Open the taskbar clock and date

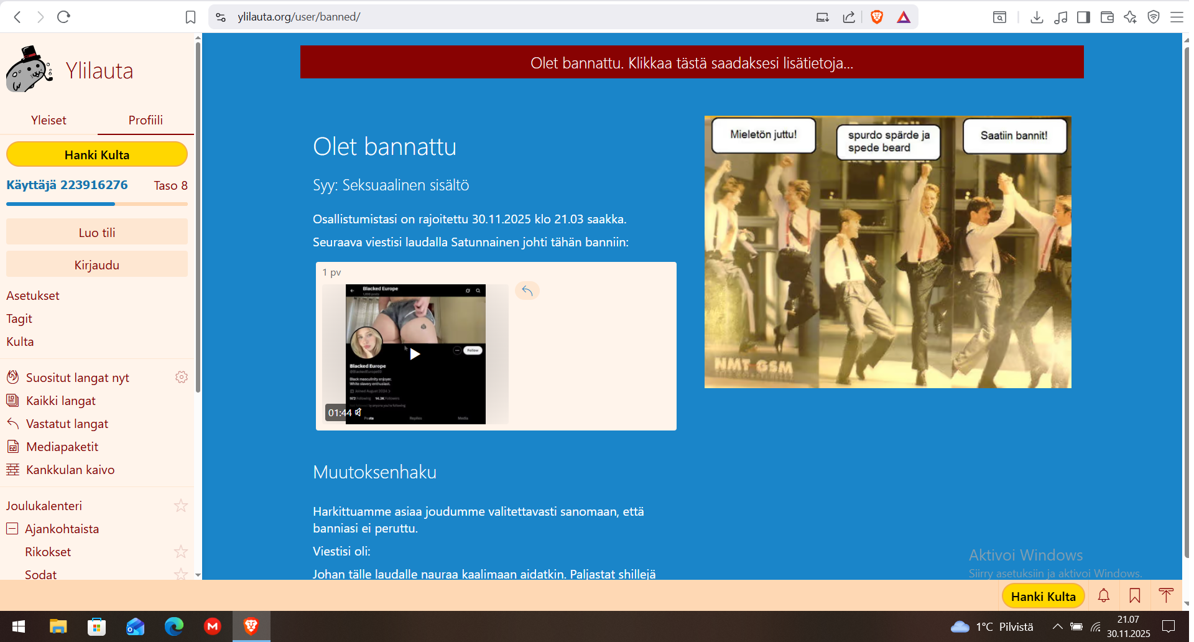(x=1128, y=626)
